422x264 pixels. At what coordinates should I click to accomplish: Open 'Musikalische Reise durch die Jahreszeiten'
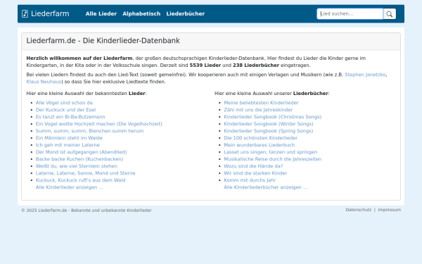click(273, 159)
